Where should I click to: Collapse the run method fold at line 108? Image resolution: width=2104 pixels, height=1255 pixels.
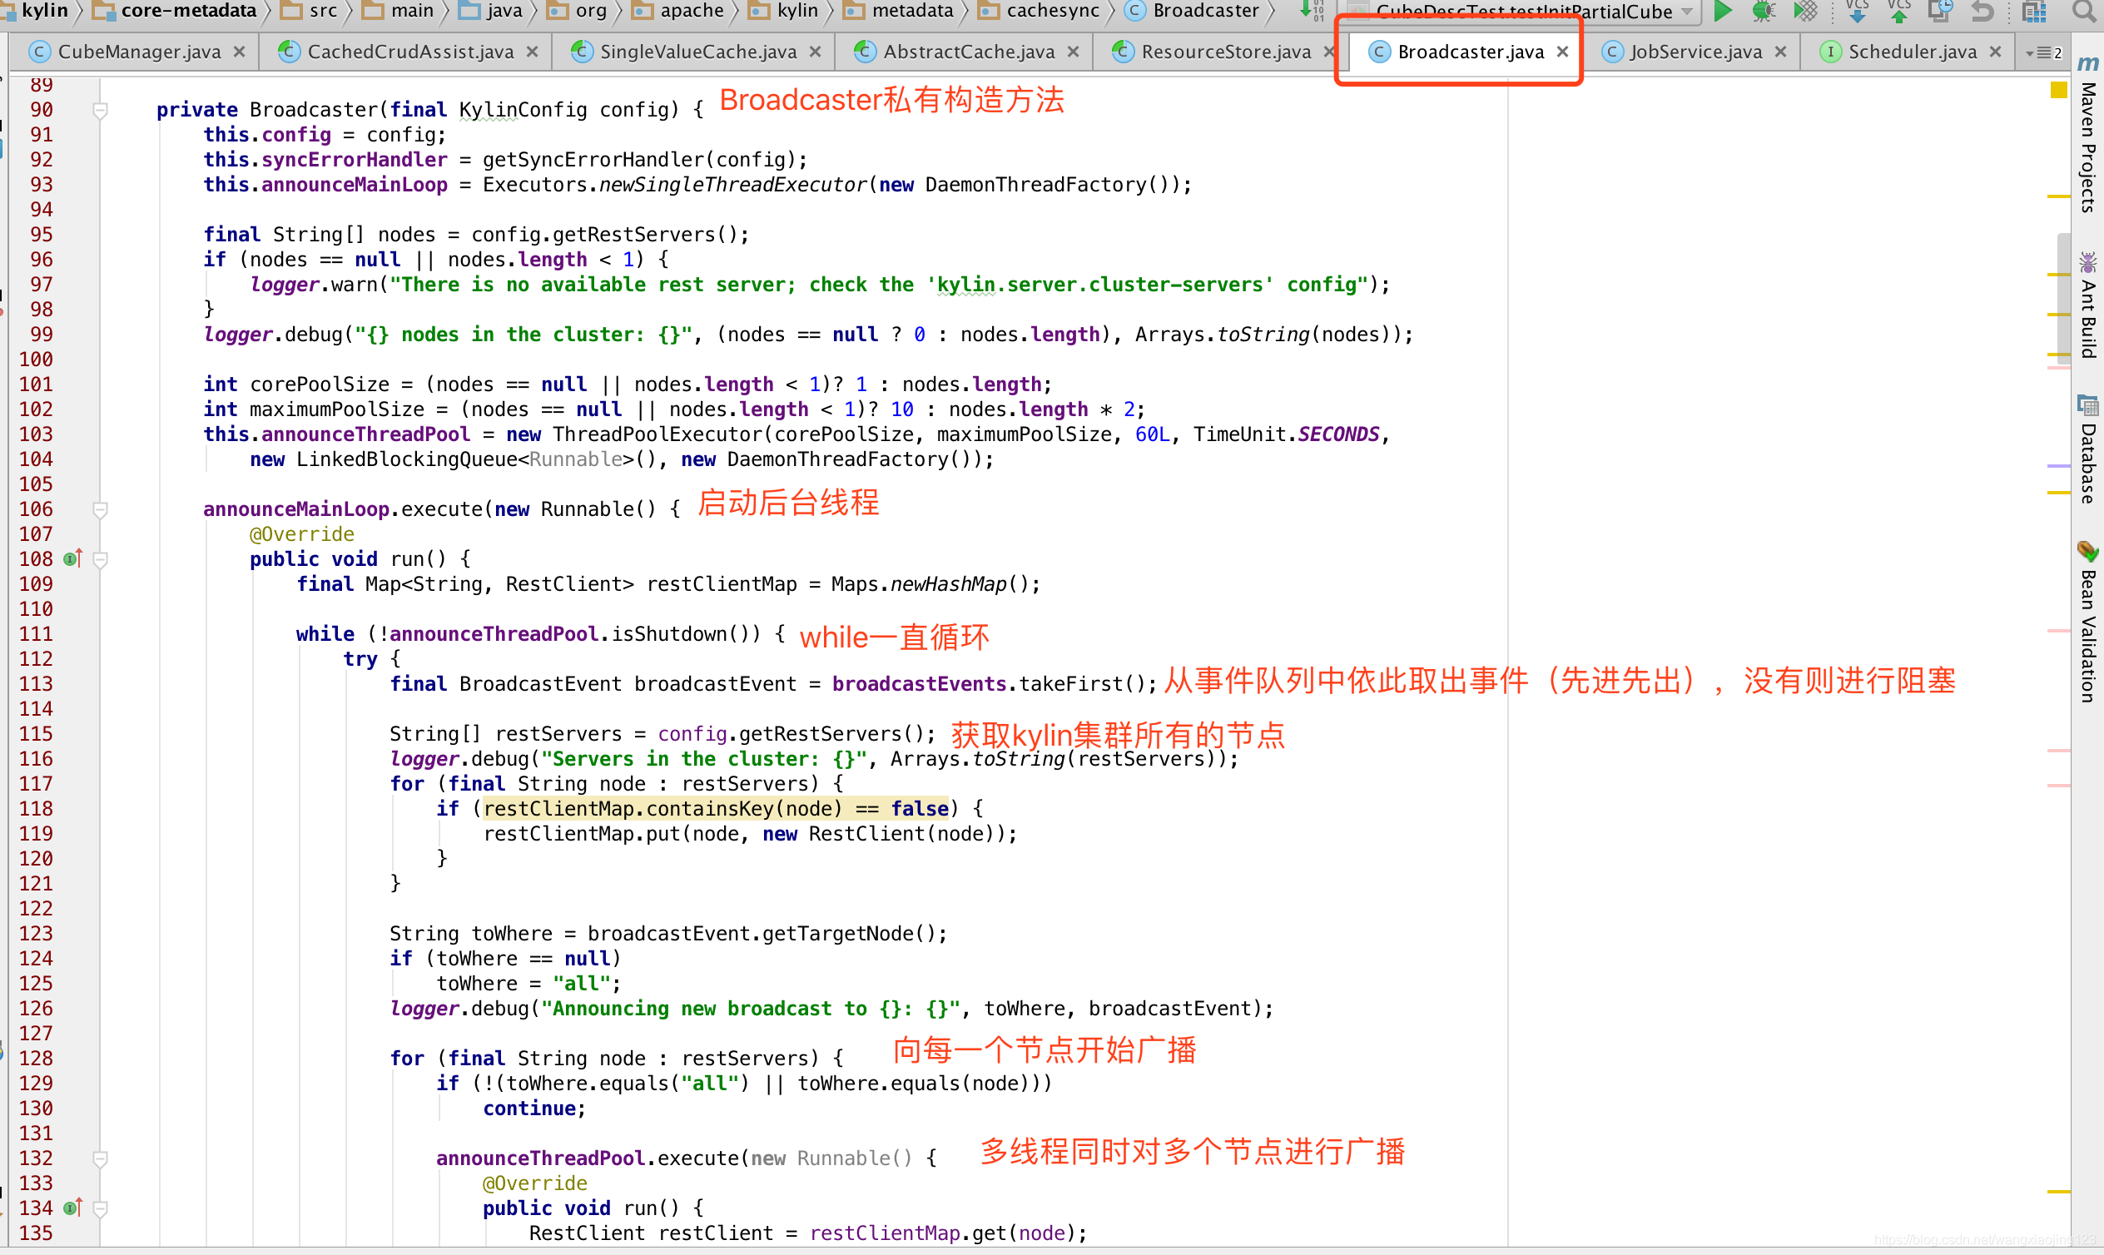tap(100, 559)
